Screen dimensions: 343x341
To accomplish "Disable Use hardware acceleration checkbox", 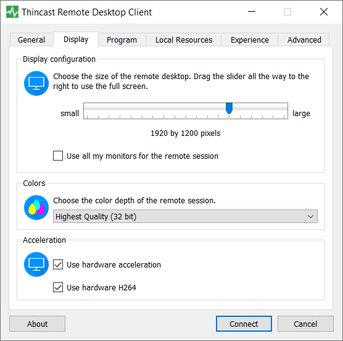I will pos(58,264).
